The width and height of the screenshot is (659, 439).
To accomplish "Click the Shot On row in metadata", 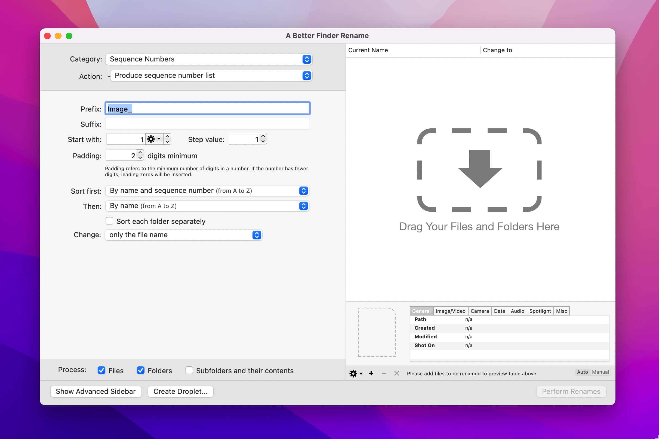I will coord(509,345).
